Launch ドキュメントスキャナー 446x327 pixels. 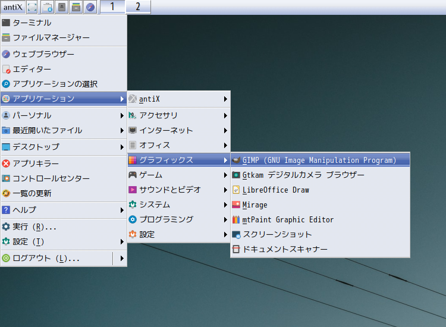(321, 249)
